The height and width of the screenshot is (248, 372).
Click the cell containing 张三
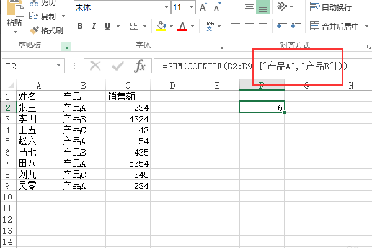coord(38,107)
